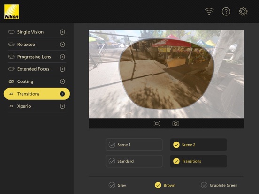Expand Extended Focus with its arrow
This screenshot has width=259, height=194.
(62, 69)
